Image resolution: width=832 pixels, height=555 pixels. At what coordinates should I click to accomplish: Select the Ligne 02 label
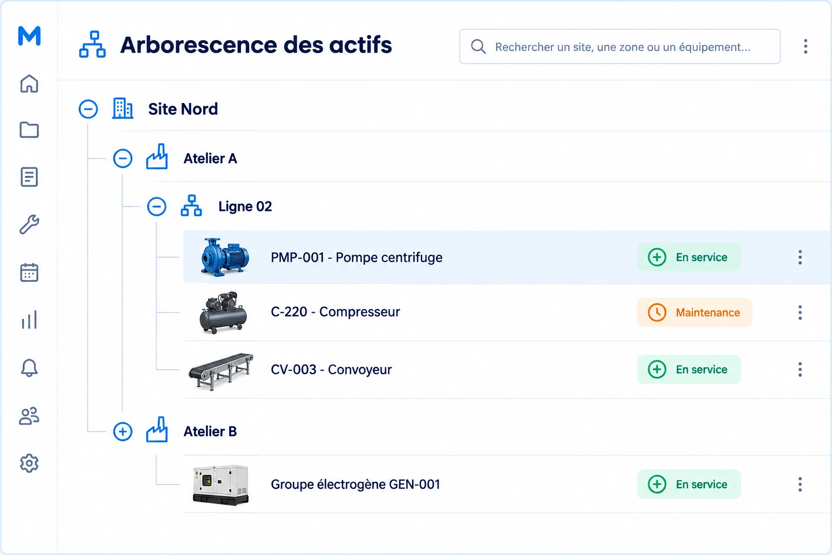(x=245, y=206)
